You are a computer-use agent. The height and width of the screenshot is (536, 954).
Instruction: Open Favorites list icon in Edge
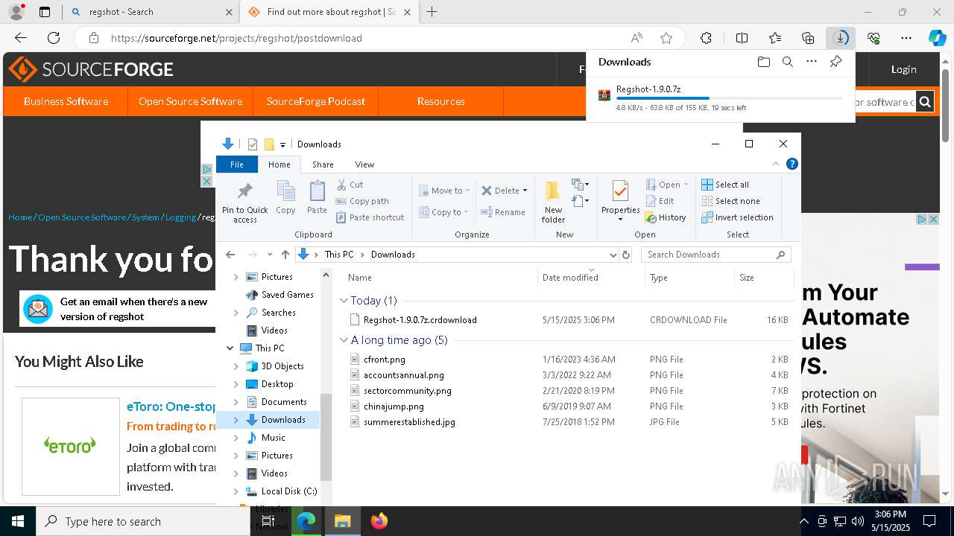(x=775, y=38)
